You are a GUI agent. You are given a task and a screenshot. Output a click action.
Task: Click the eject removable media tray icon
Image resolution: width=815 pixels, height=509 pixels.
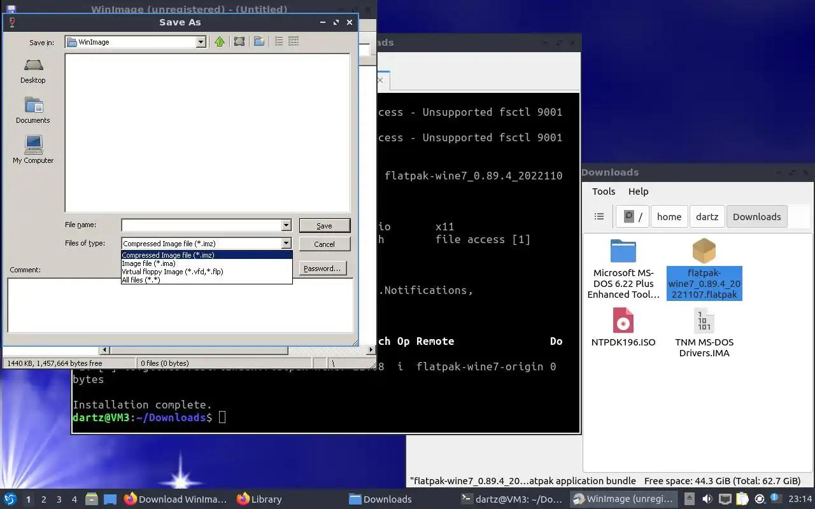pyautogui.click(x=690, y=499)
